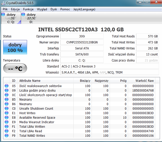Open the Wygląd menu

42,9
